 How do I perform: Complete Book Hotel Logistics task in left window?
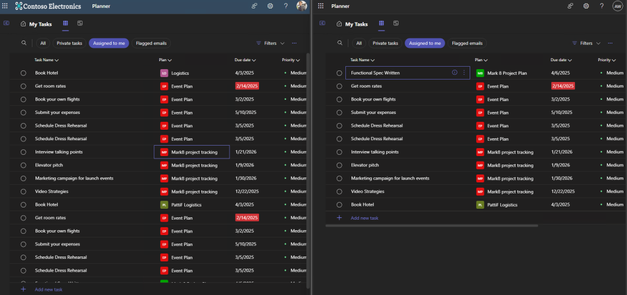coord(23,73)
